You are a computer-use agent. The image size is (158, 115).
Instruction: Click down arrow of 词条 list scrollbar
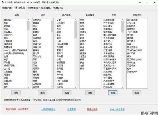(x=52, y=87)
